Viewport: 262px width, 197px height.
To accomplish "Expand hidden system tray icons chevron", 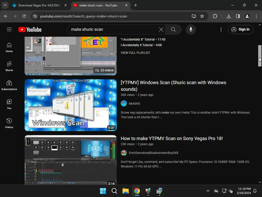I will pos(208,191).
